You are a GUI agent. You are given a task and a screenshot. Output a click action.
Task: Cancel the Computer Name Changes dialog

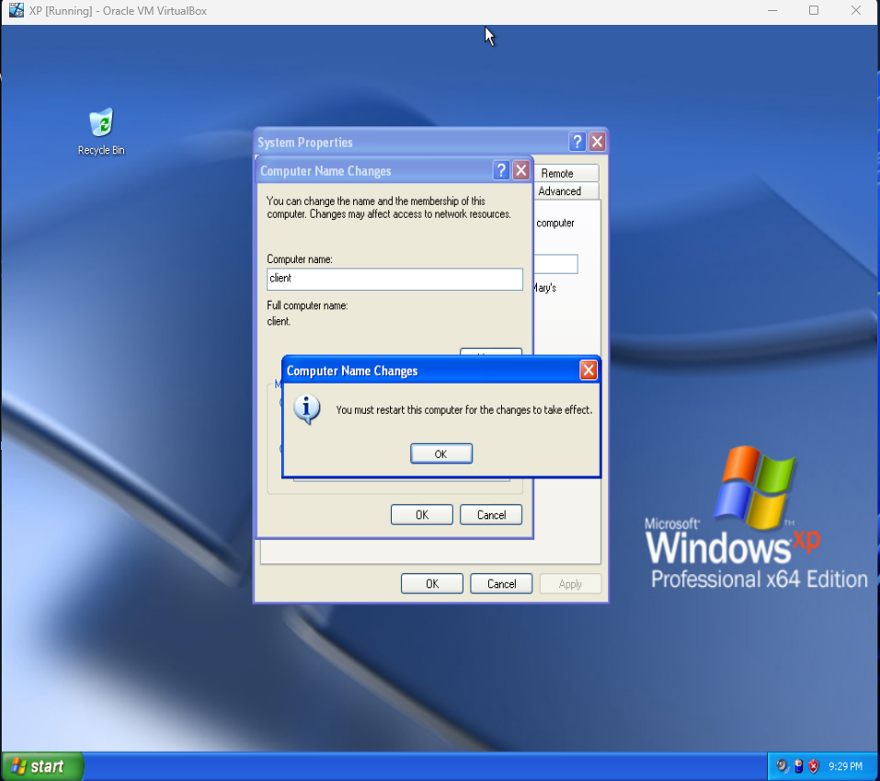click(491, 515)
